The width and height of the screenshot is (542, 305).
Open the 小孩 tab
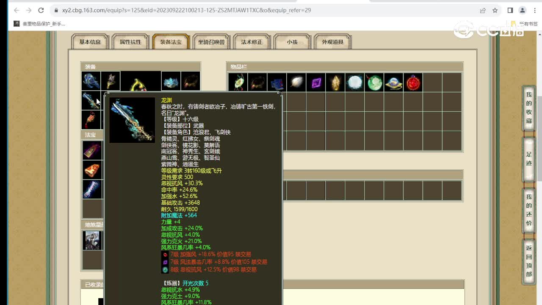292,42
